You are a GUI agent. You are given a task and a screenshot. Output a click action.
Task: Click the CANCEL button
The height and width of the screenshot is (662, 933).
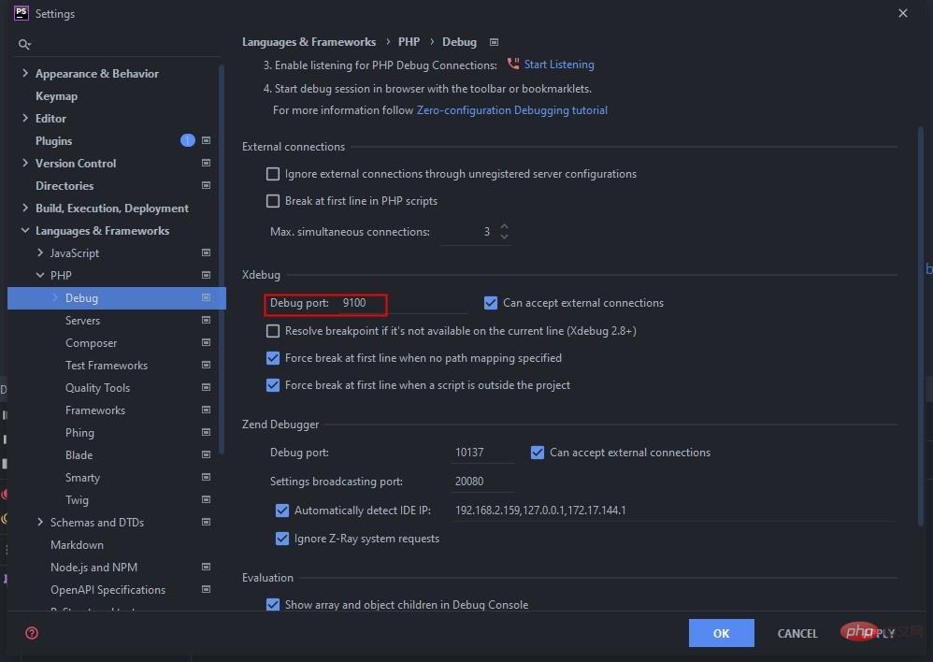pos(797,633)
